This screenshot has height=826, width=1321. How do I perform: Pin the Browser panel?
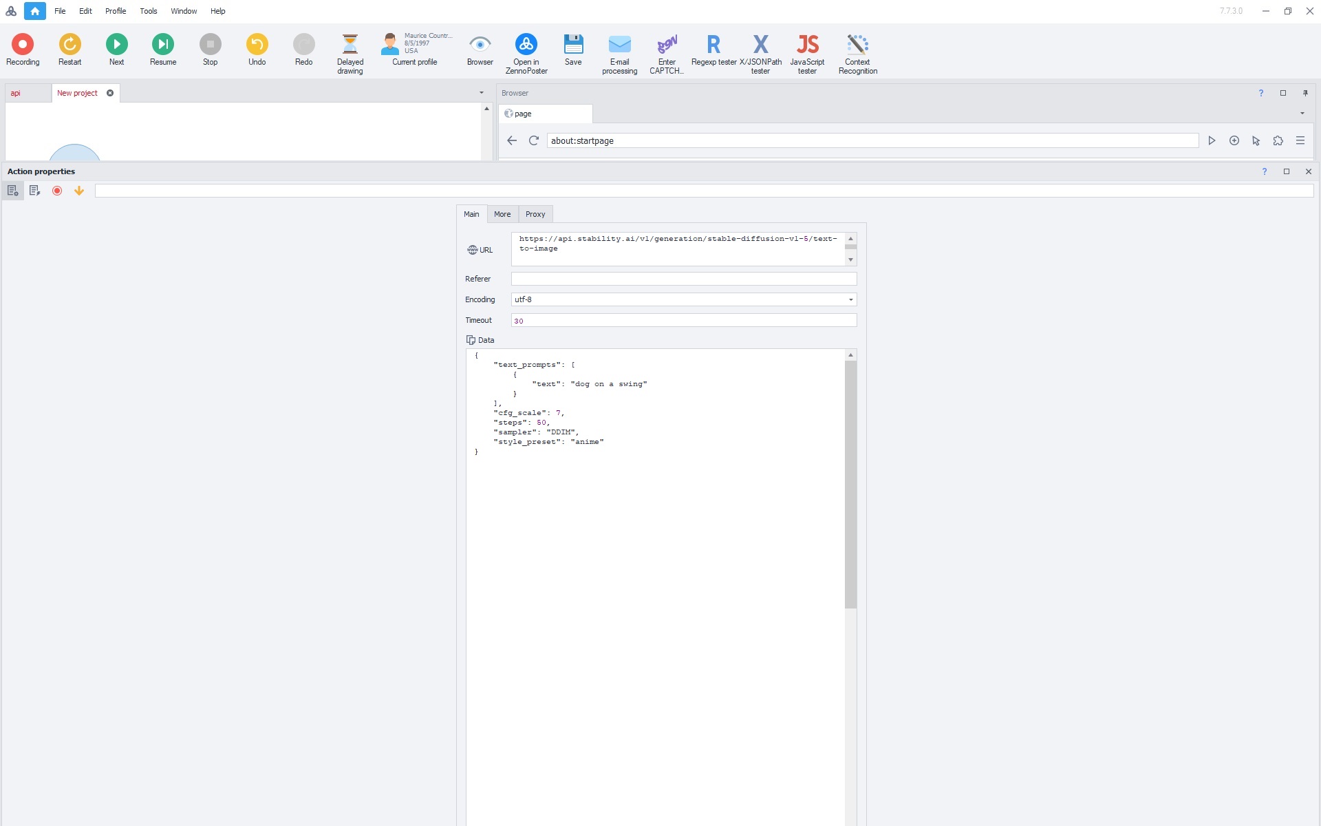[1305, 93]
